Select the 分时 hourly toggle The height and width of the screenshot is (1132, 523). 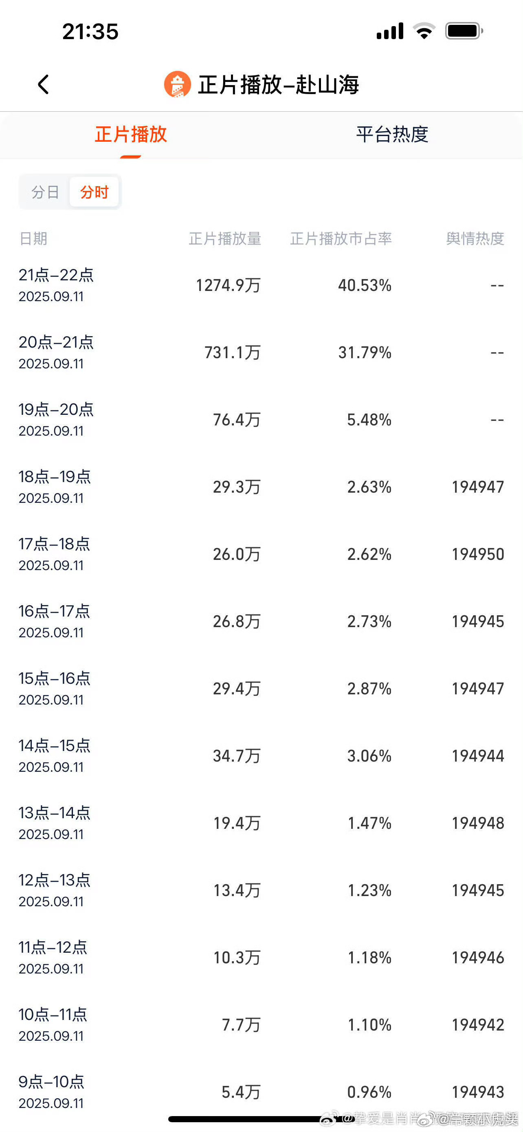point(94,192)
